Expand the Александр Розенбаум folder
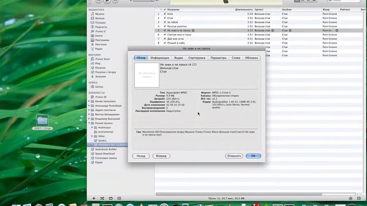Screen dimensions: 367x206 [x=89, y=106]
